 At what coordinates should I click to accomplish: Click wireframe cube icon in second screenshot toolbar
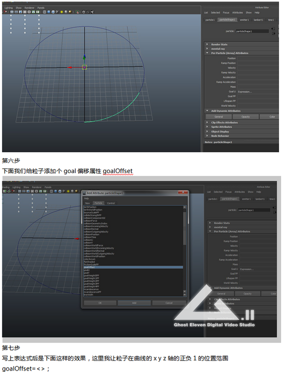[x=51, y=191]
